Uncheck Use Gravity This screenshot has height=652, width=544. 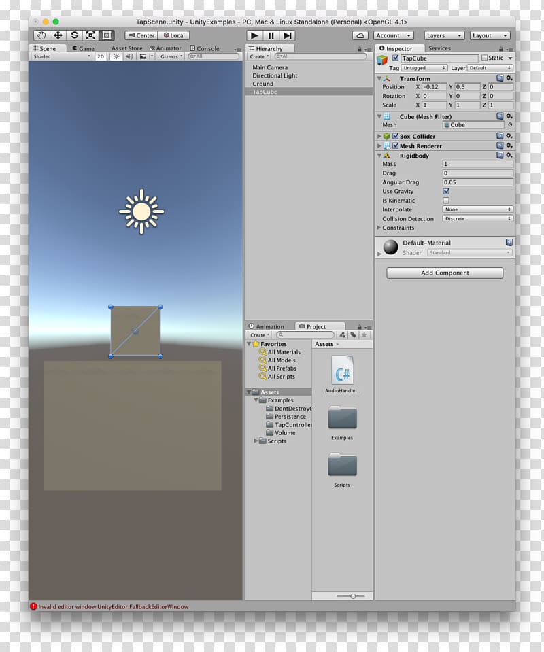point(446,191)
